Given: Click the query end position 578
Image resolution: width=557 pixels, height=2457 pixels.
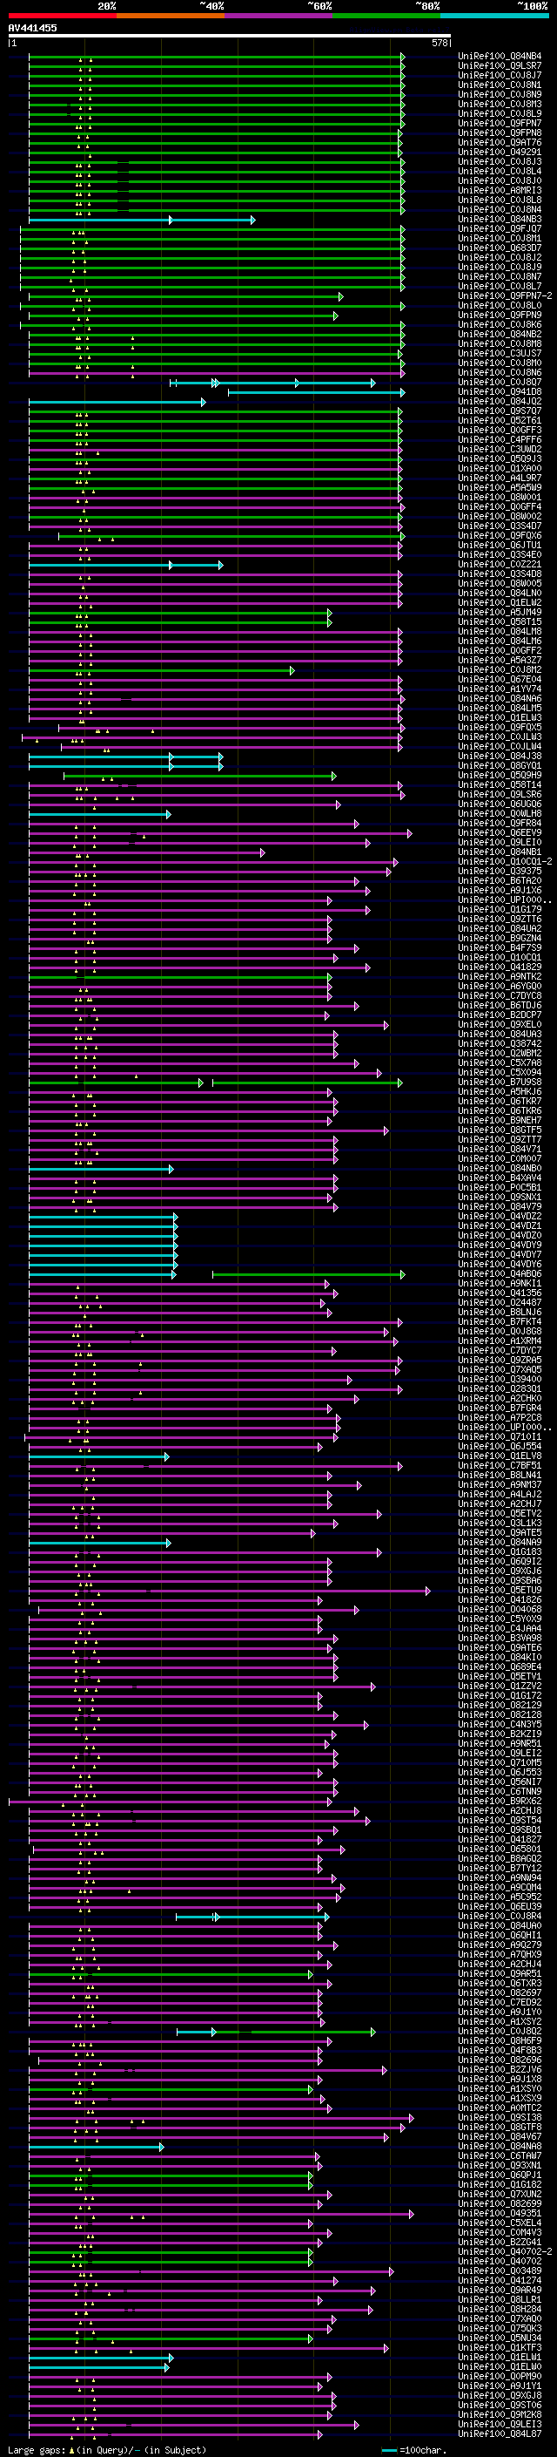Looking at the screenshot, I should pos(439,43).
